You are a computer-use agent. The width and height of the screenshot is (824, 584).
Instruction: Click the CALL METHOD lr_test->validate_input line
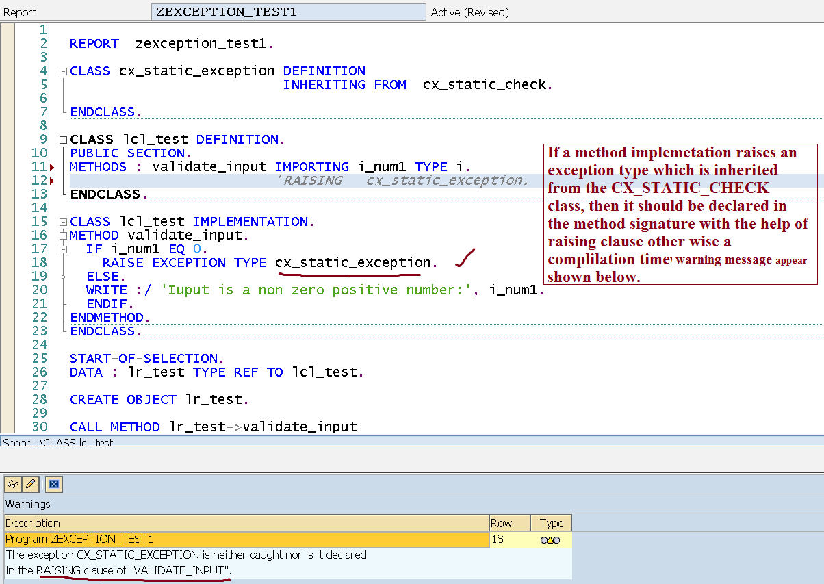point(214,427)
